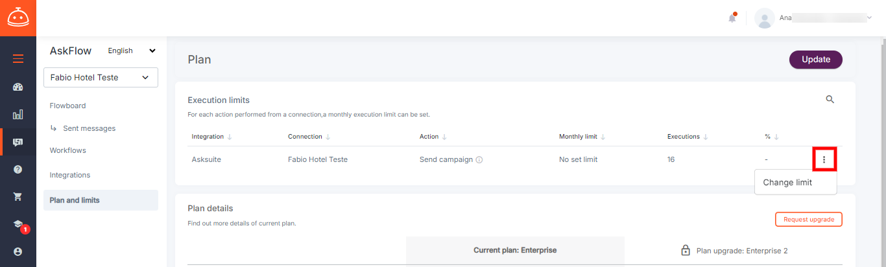Click the execution limits search icon
The width and height of the screenshot is (886, 267).
click(x=830, y=100)
